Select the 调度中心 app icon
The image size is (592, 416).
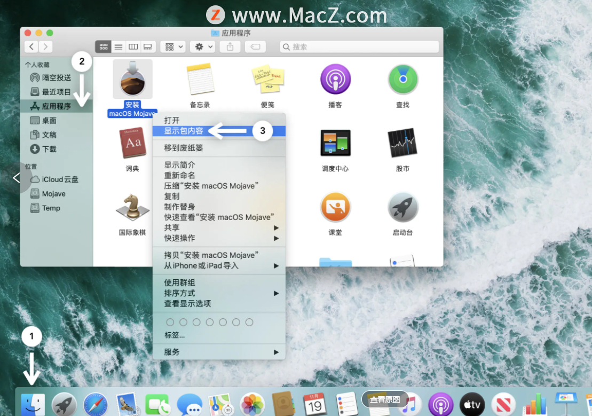click(x=335, y=143)
